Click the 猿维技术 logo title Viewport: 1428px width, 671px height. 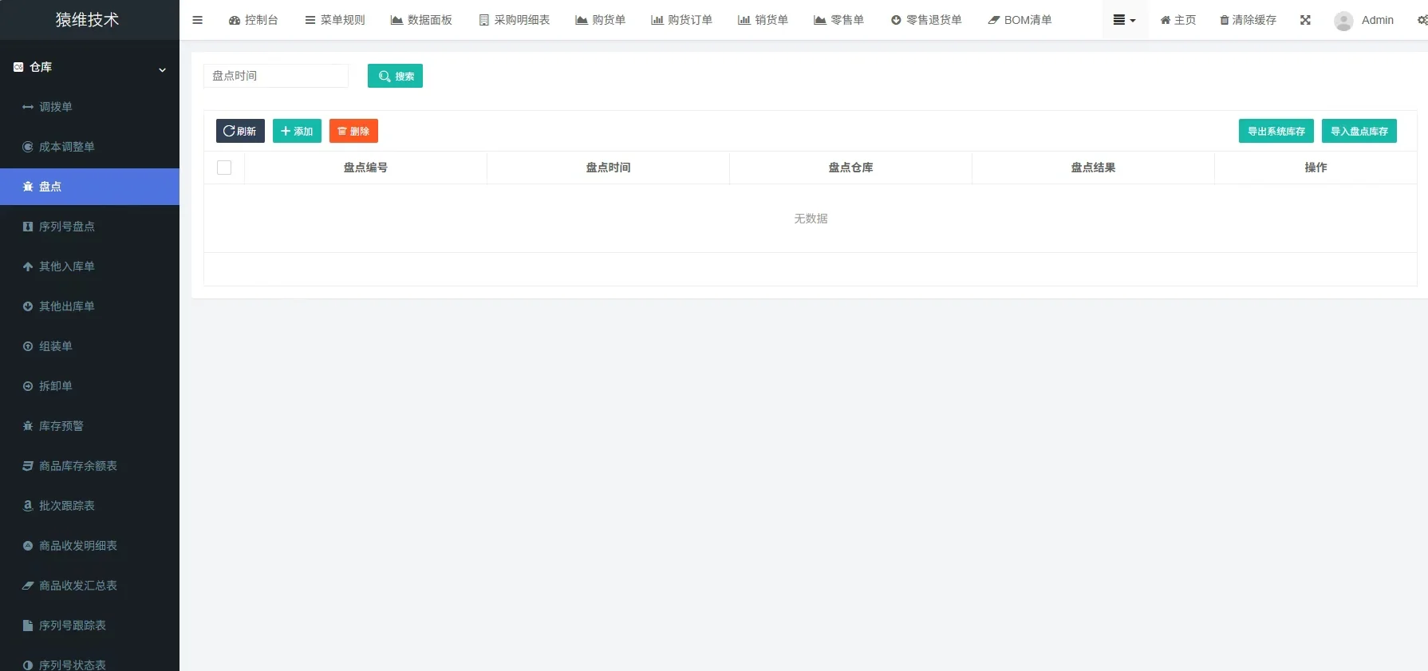point(88,20)
